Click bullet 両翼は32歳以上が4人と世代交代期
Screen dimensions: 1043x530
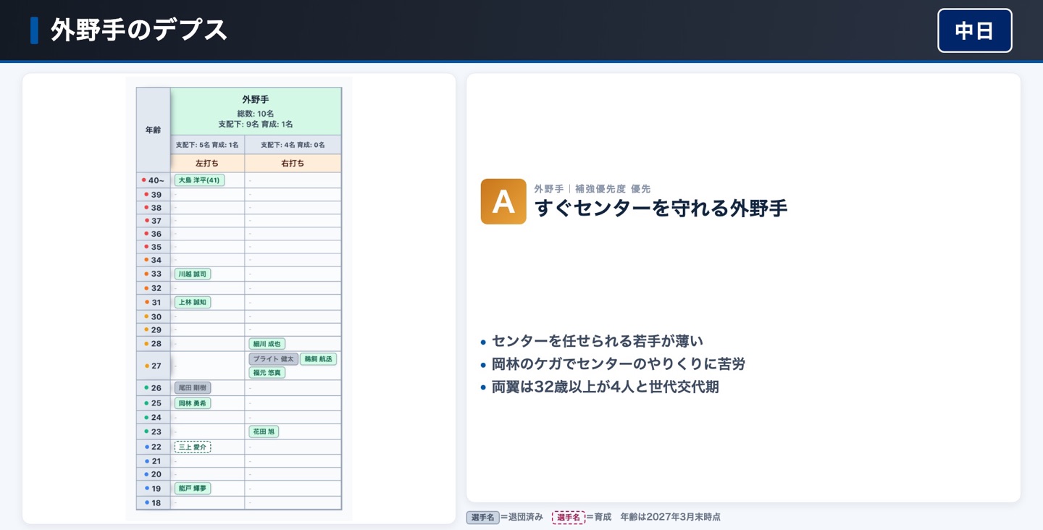[x=606, y=387]
